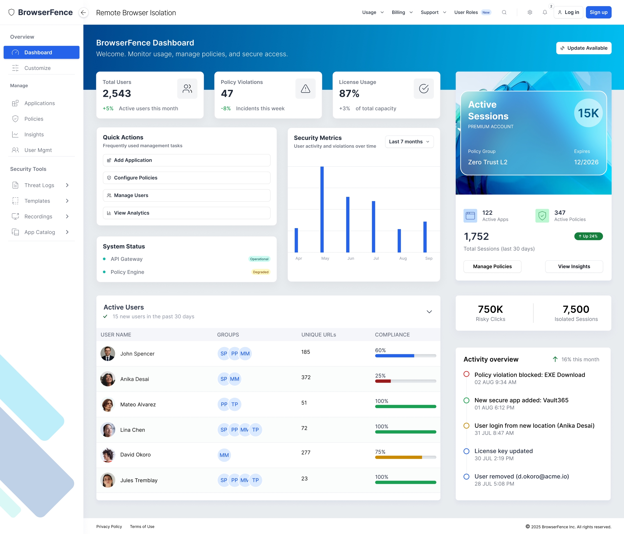The width and height of the screenshot is (624, 534).
Task: Open search with the magnifier icon
Action: 504,12
